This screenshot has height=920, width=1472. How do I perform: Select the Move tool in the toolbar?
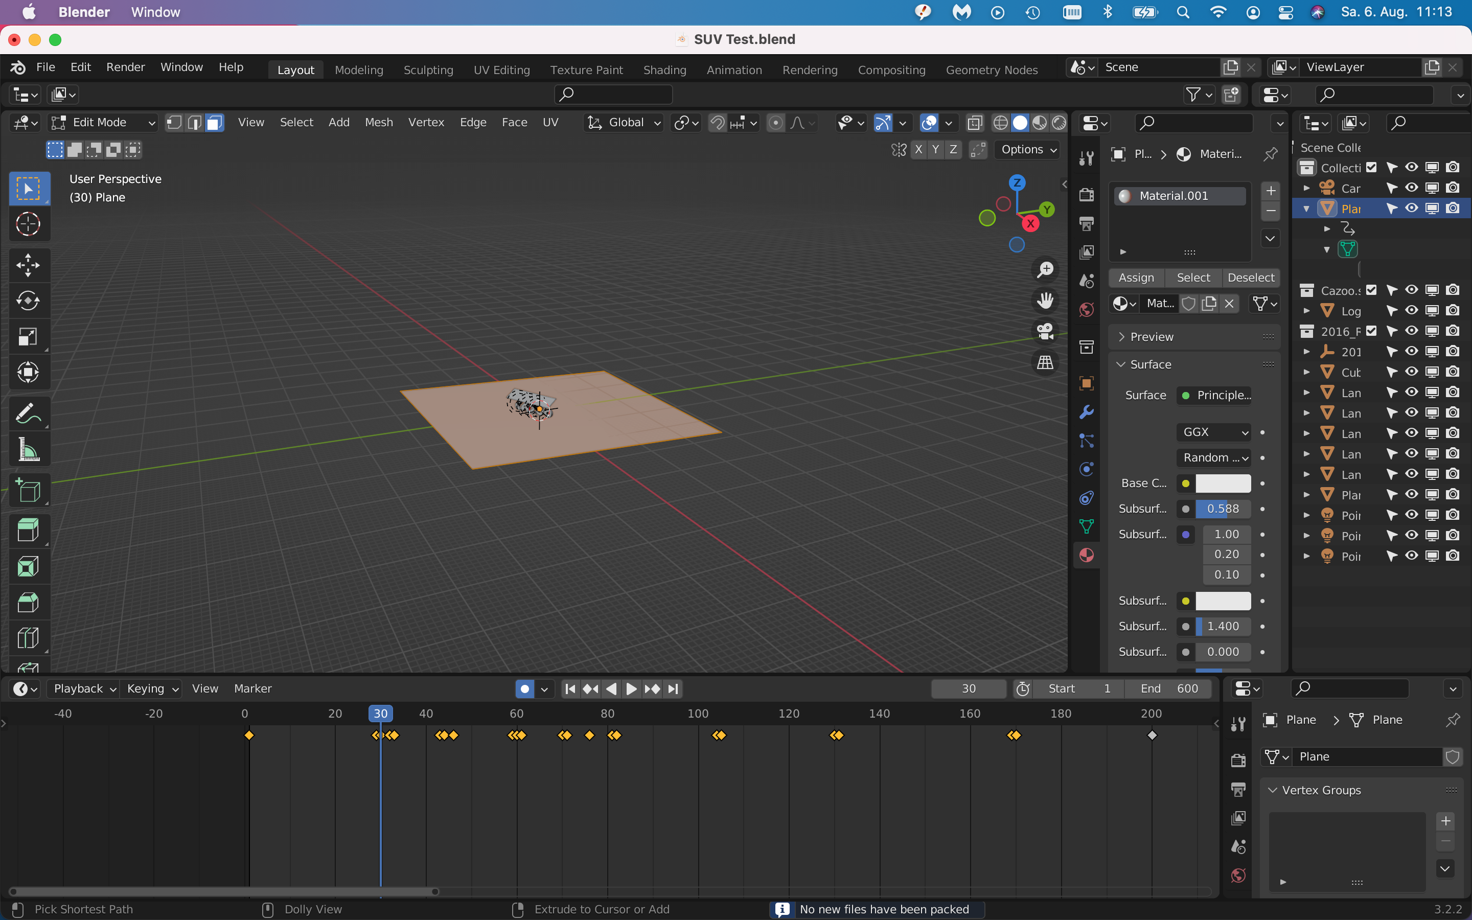(28, 265)
